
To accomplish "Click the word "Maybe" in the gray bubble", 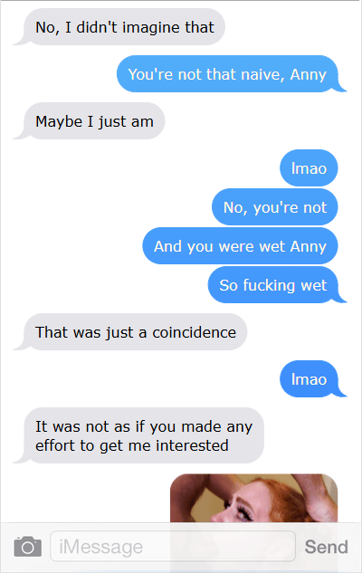I will [59, 122].
